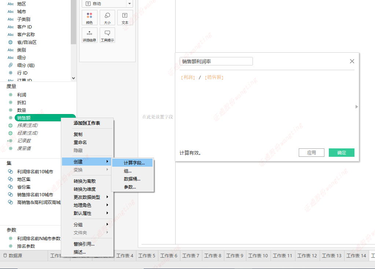Viewport: 375px width, 269px height.
Task: Choose 添加到工作表 from the context menu
Action: 88,123
